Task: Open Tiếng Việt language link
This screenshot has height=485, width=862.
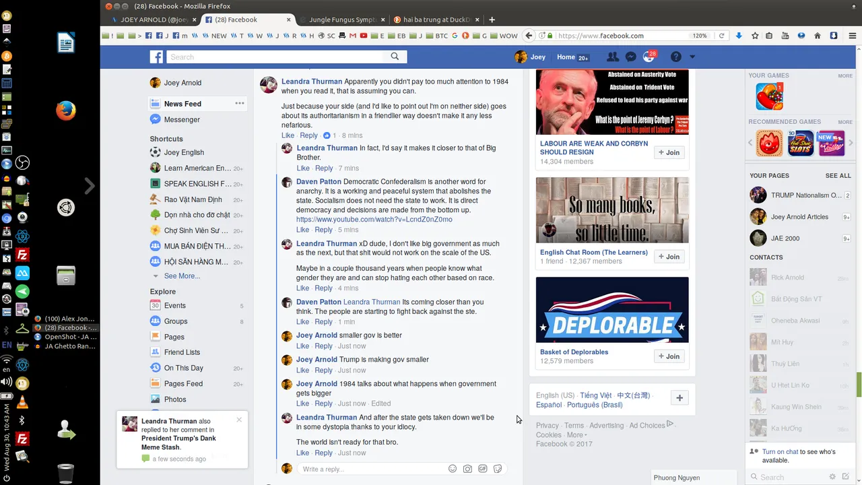Action: (595, 395)
